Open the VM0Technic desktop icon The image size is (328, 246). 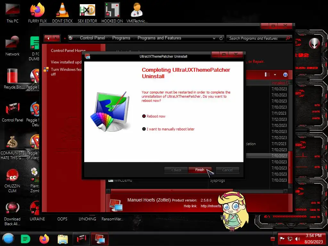click(x=137, y=12)
